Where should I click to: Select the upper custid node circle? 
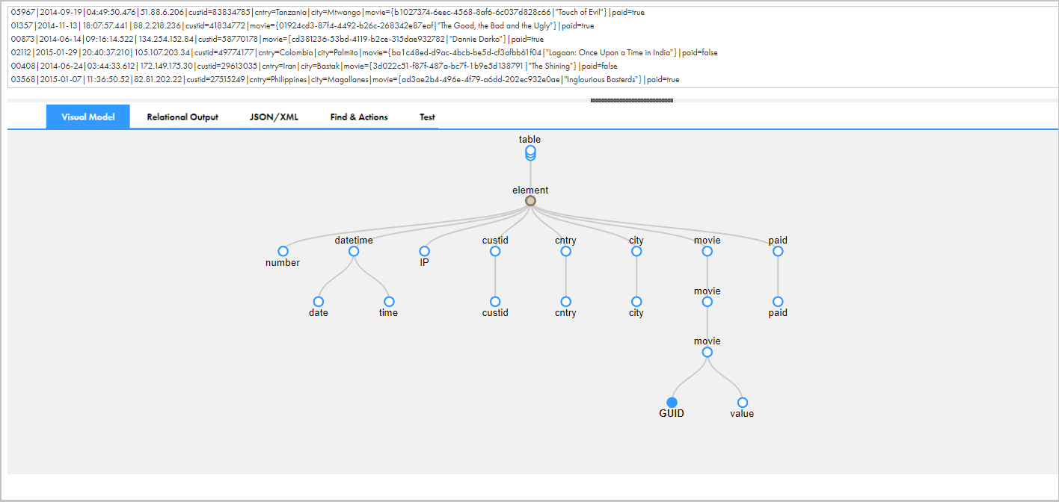pos(495,252)
